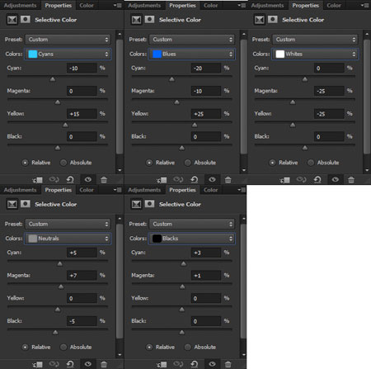Reset to adjustment defaults in Blues panel
The width and height of the screenshot is (371, 369).
(x=195, y=180)
